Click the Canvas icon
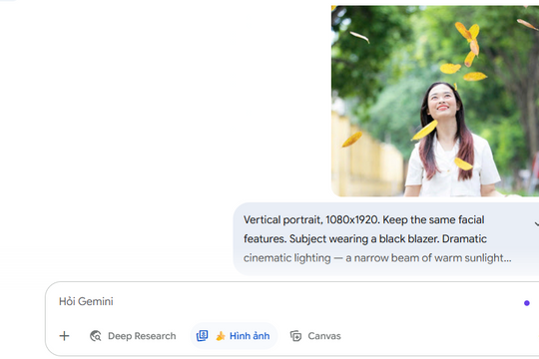The width and height of the screenshot is (539, 359). tap(295, 336)
